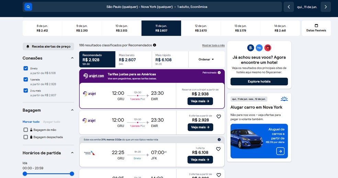Go to previous day with left arrow
This screenshot has height=178, width=338.
pos(289,7)
